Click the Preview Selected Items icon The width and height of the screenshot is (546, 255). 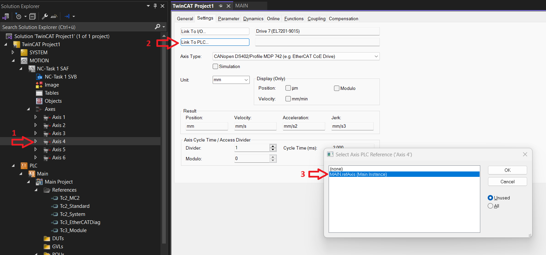click(x=54, y=16)
